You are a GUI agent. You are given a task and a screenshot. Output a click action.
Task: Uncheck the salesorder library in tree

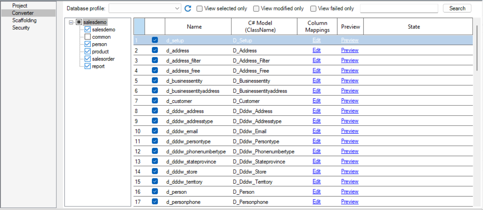(x=87, y=59)
